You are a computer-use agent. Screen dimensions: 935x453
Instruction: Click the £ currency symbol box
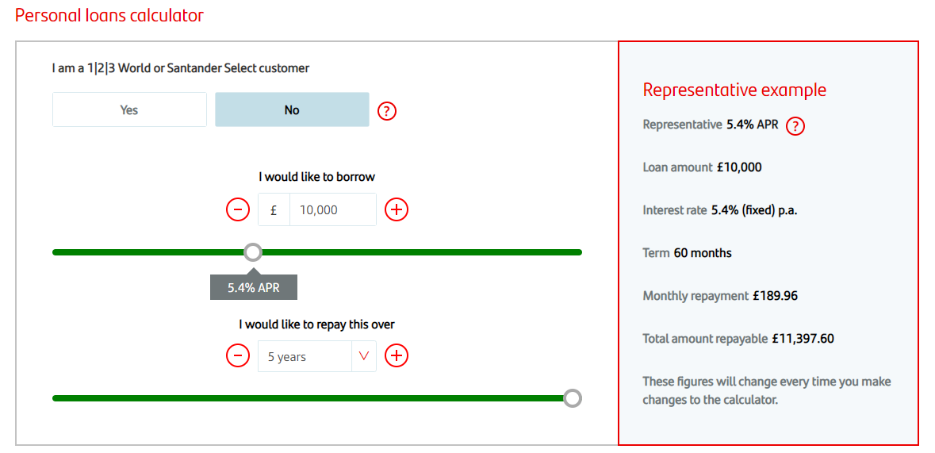click(274, 209)
